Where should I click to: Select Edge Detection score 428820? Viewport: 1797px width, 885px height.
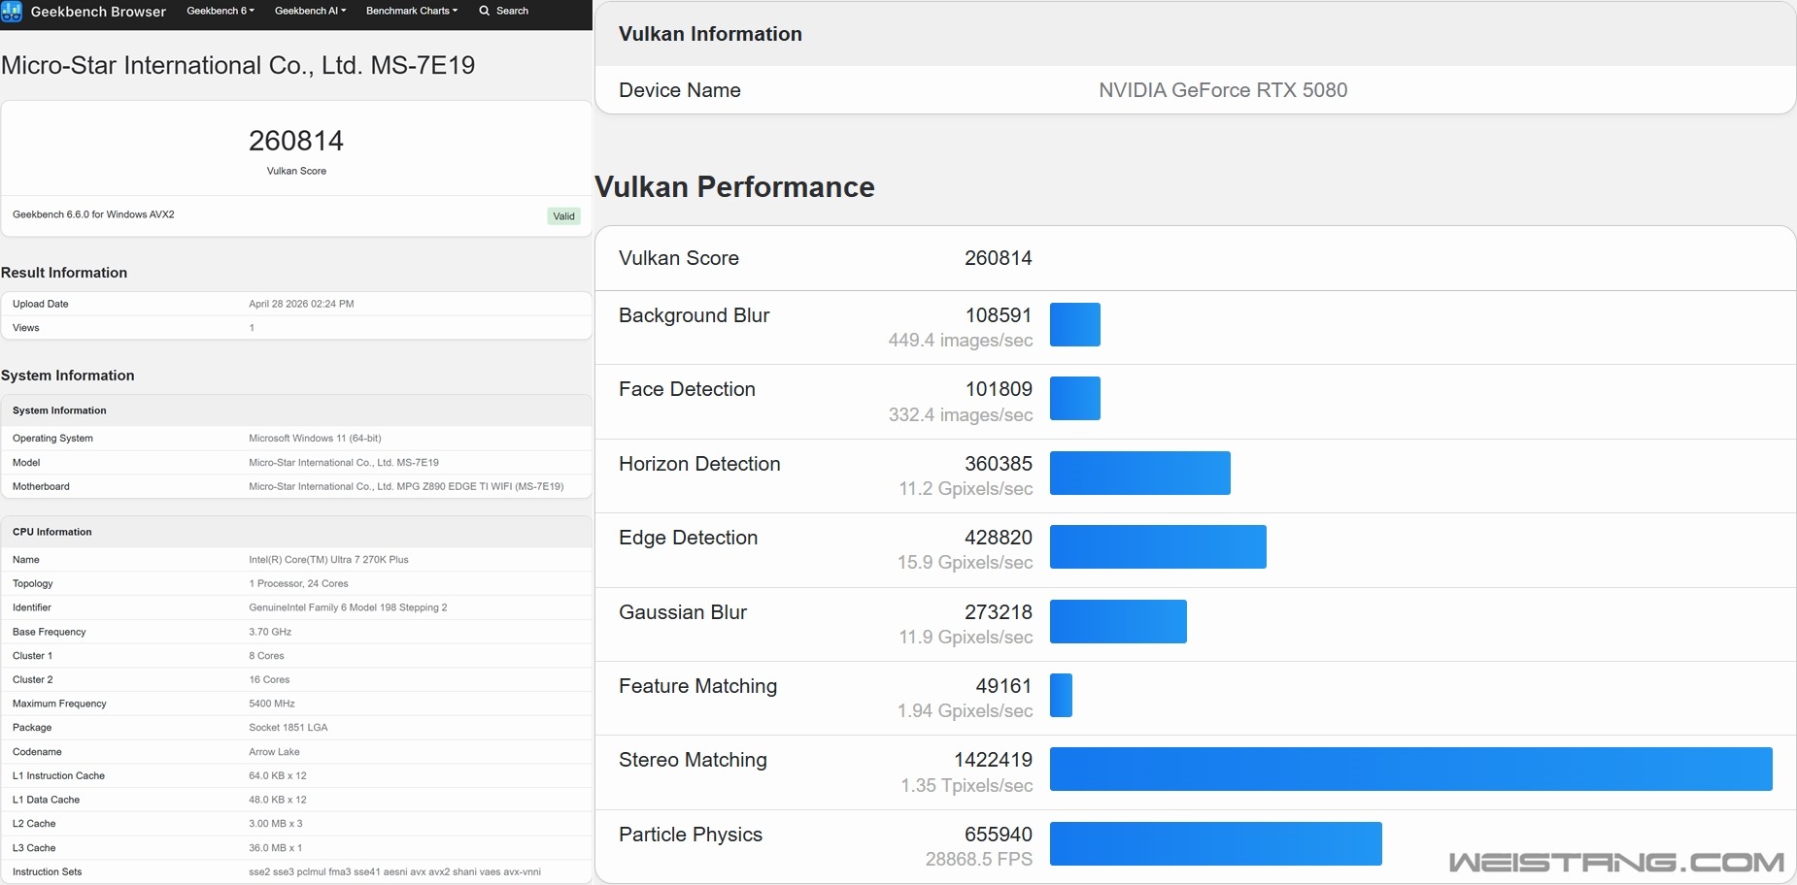point(999,538)
